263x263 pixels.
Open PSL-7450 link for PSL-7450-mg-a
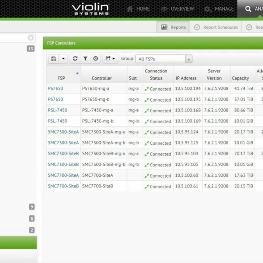click(58, 110)
